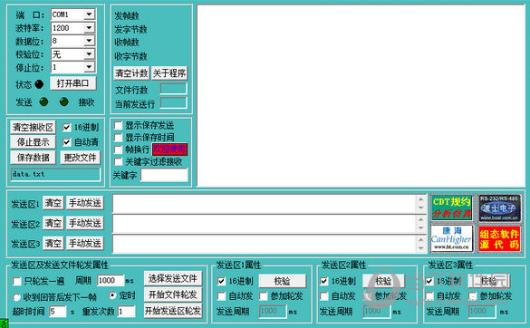Toggle the 16进制 receive checkbox
Viewport: 530px width, 328px height.
[66, 127]
